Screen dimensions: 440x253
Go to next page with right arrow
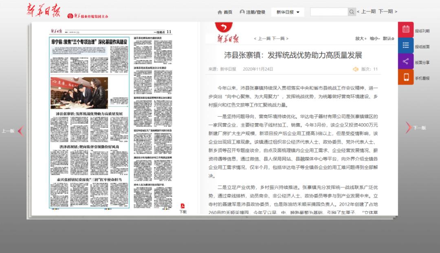(409, 128)
